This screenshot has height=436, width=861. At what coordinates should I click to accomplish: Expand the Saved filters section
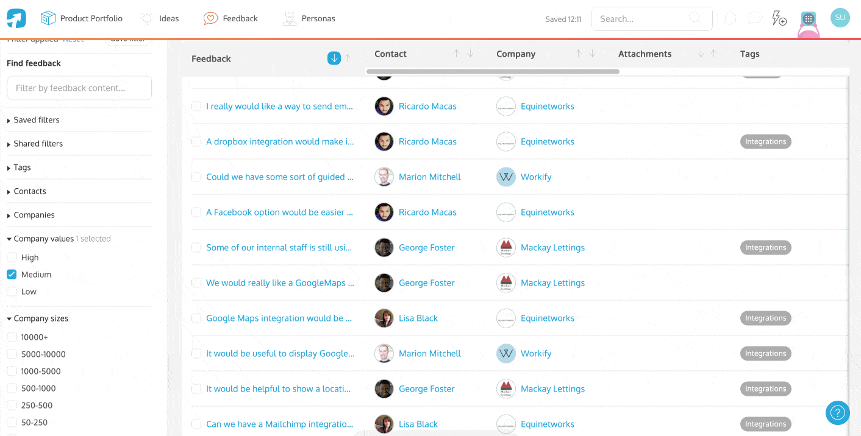pos(36,120)
